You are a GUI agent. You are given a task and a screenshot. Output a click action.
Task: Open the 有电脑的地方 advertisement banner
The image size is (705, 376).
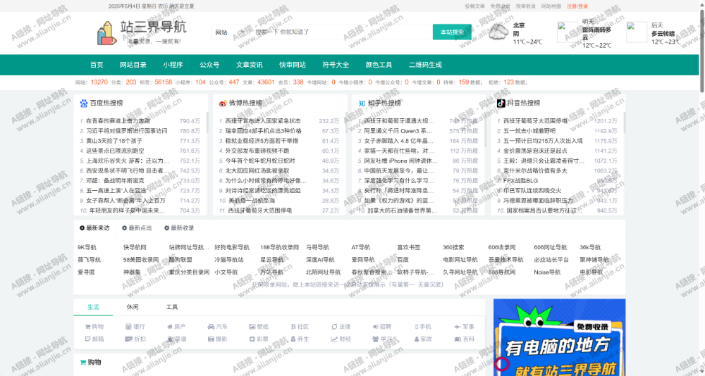(x=559, y=337)
